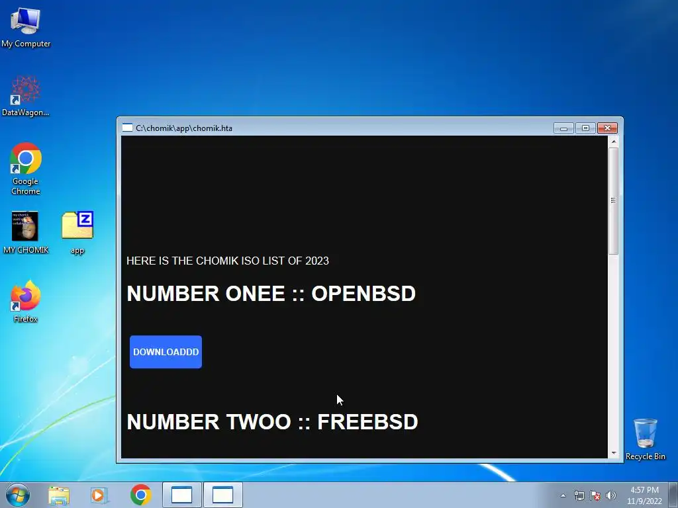Viewport: 678px width, 508px height.
Task: Click the NUMBER ONEE :: OPENBSD heading
Action: pos(271,294)
